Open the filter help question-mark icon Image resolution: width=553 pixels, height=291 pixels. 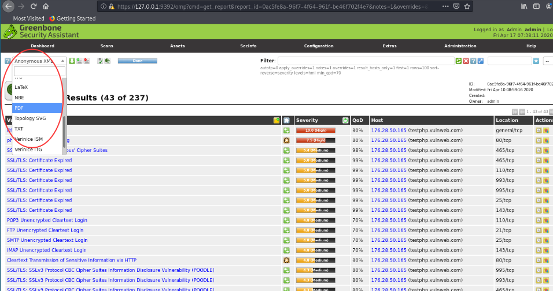[x=473, y=61]
